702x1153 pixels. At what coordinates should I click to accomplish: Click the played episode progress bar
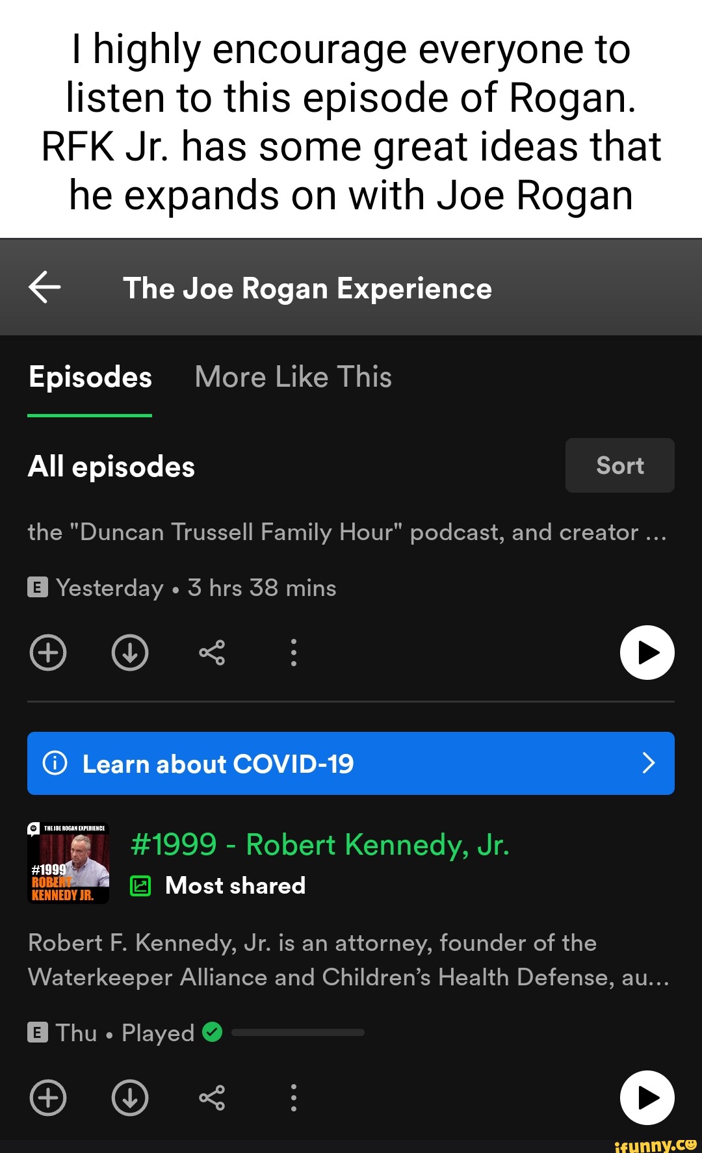coord(298,1032)
